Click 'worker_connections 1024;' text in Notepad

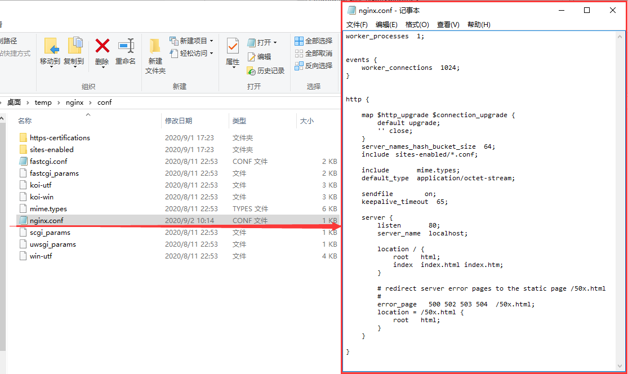(x=410, y=68)
